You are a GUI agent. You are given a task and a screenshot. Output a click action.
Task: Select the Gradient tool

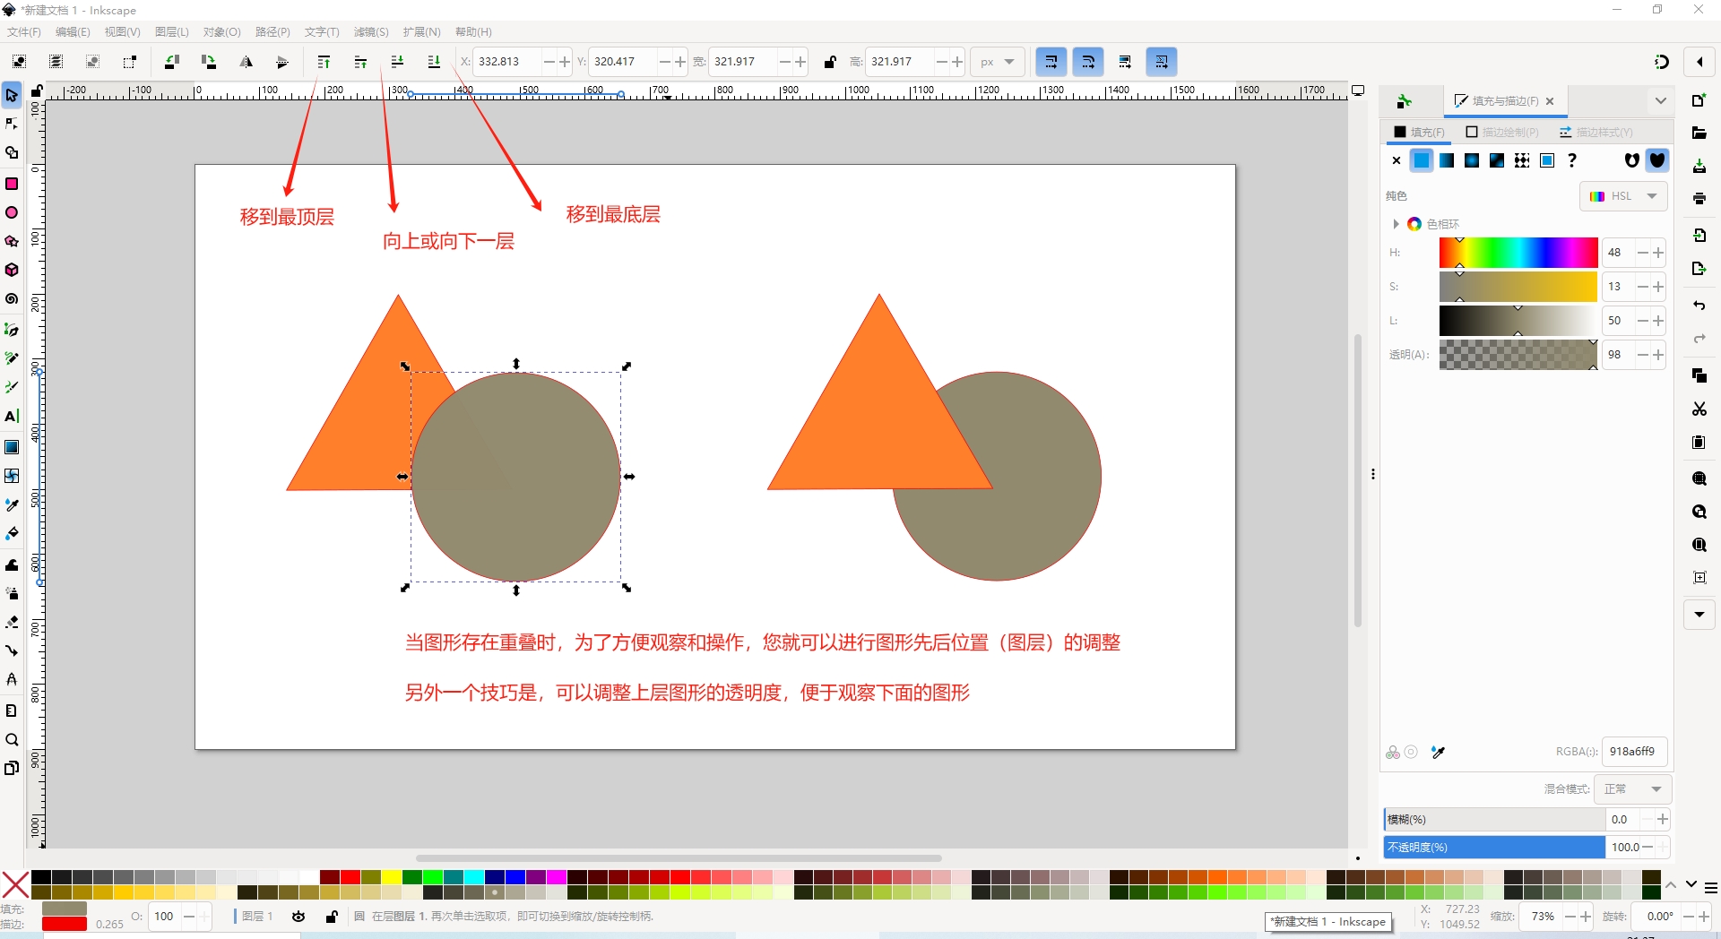tap(12, 447)
